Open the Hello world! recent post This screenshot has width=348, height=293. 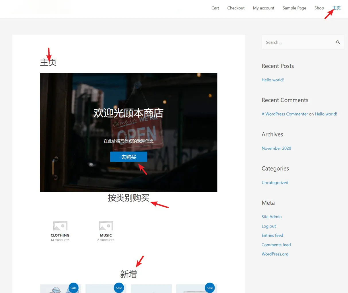pos(273,80)
